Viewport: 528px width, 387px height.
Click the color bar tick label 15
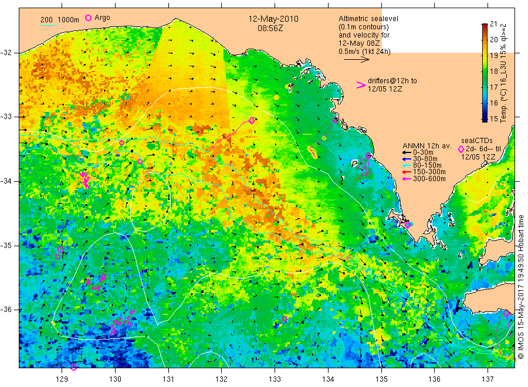point(493,119)
